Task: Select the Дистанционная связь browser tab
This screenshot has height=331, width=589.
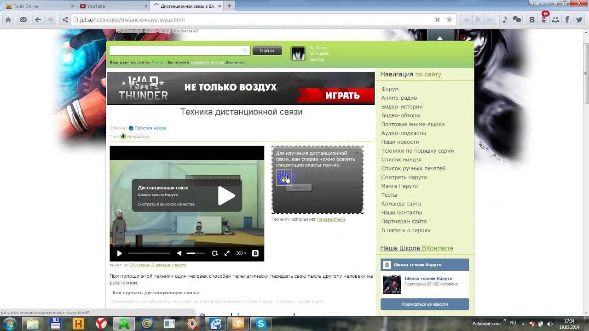Action: click(x=187, y=6)
